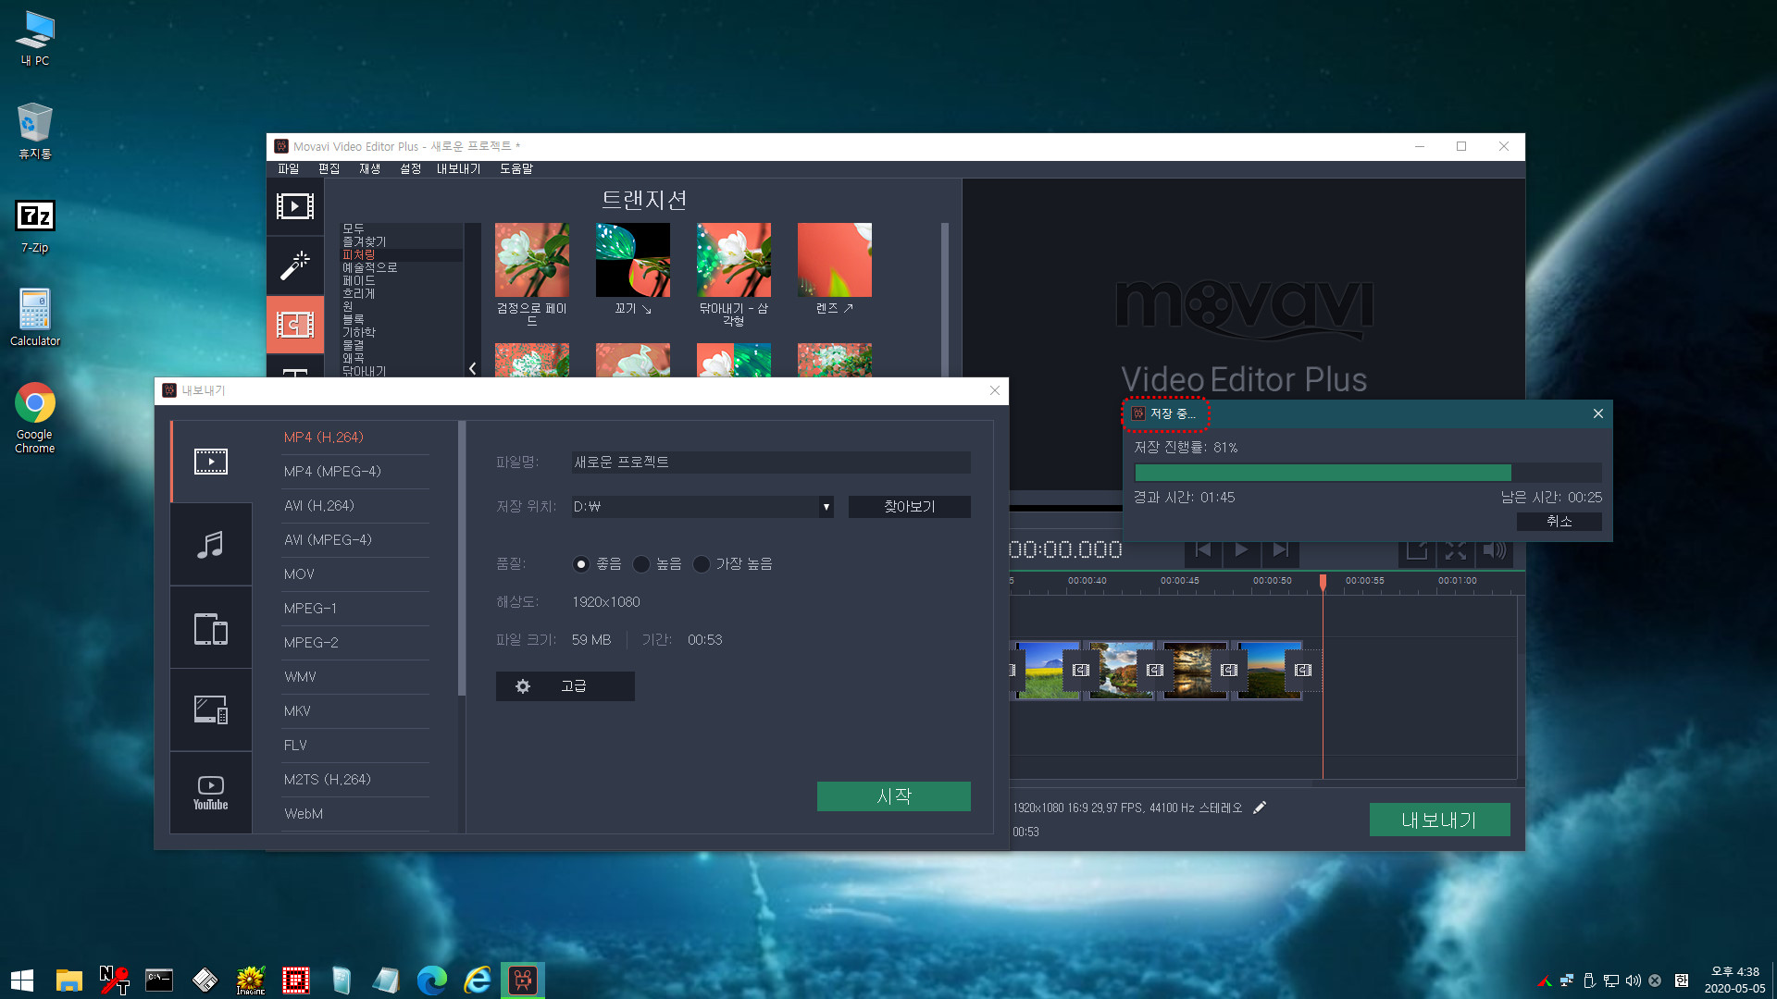Screen dimensions: 1777x999
Task: Choose video export category icon
Action: pyautogui.click(x=211, y=462)
